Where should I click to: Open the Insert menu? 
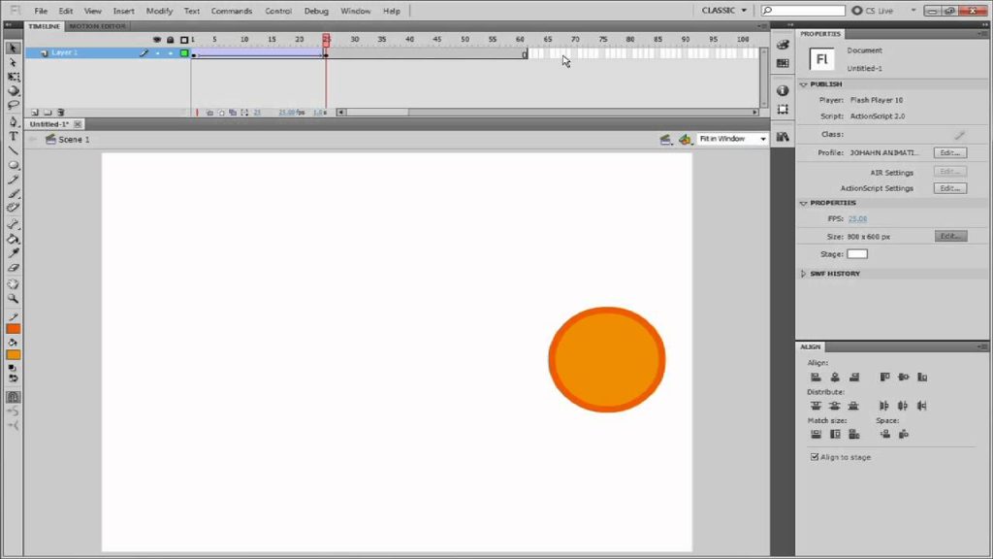123,11
